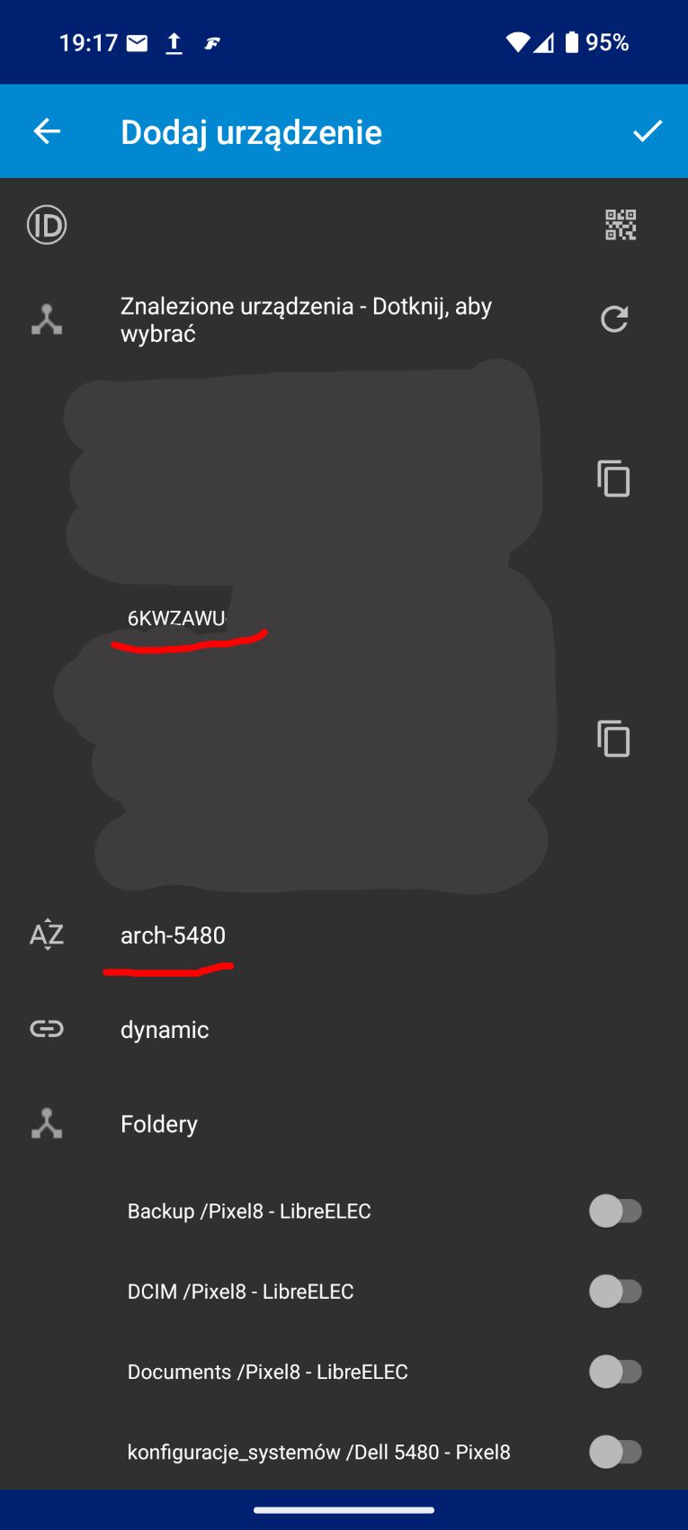Tap the mail notification in status bar
The image size is (688, 1530).
(x=138, y=43)
